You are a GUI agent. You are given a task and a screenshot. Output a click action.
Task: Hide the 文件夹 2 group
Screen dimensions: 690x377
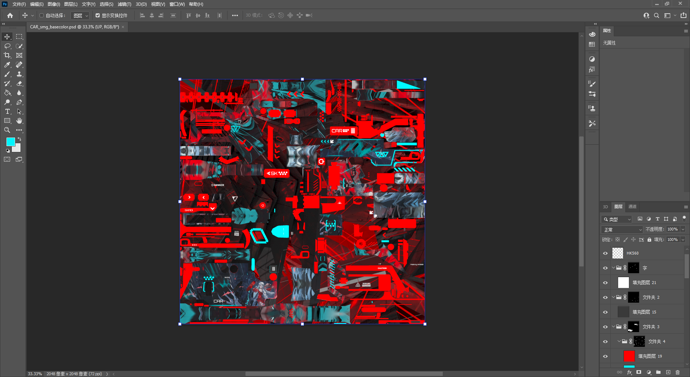[x=605, y=297]
